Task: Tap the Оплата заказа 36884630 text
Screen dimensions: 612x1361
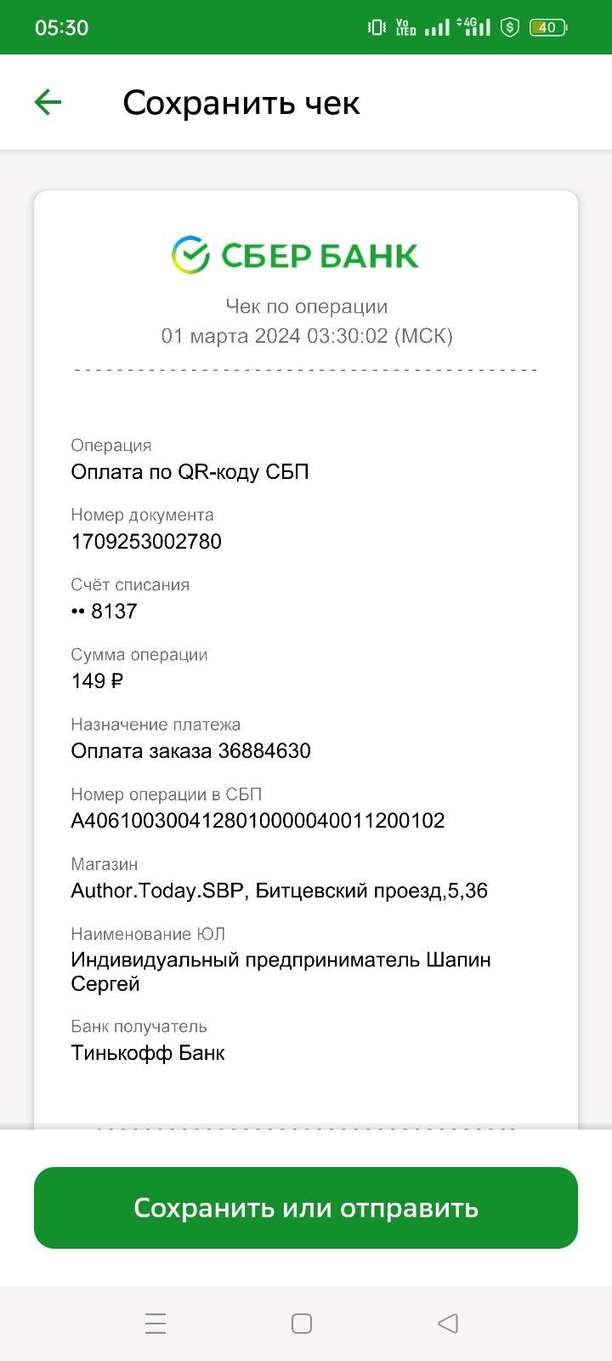Action: pos(190,751)
